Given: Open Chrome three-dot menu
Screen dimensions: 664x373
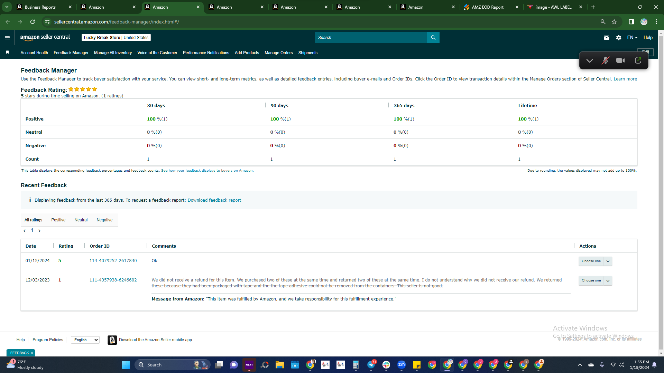Looking at the screenshot, I should [656, 22].
